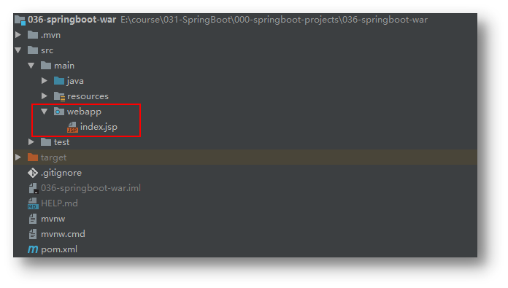Expand the test folder arrow

pyautogui.click(x=31, y=141)
